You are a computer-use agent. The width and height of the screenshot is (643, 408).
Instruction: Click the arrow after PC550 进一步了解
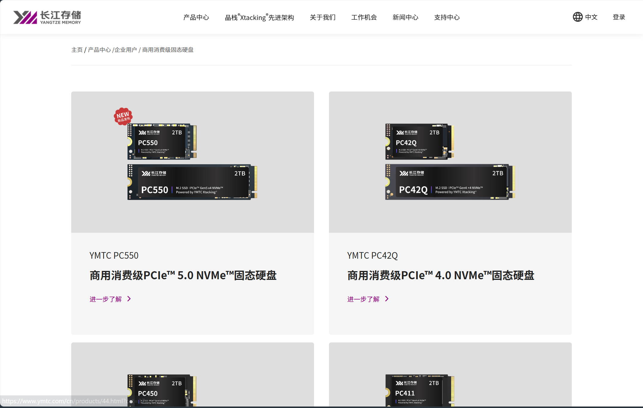coord(129,299)
